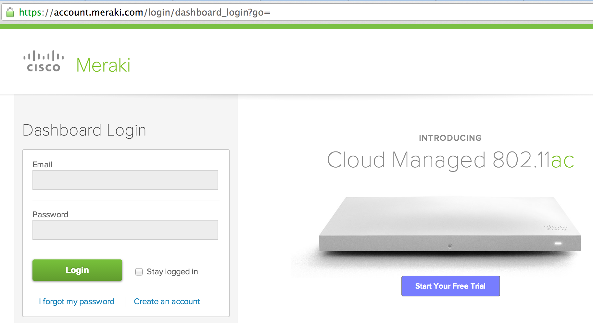
Task: Focus the Email input field
Action: click(x=125, y=180)
